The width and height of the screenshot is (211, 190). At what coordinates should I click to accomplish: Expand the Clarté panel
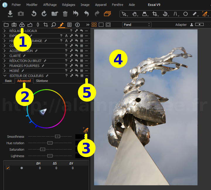pos(5,56)
